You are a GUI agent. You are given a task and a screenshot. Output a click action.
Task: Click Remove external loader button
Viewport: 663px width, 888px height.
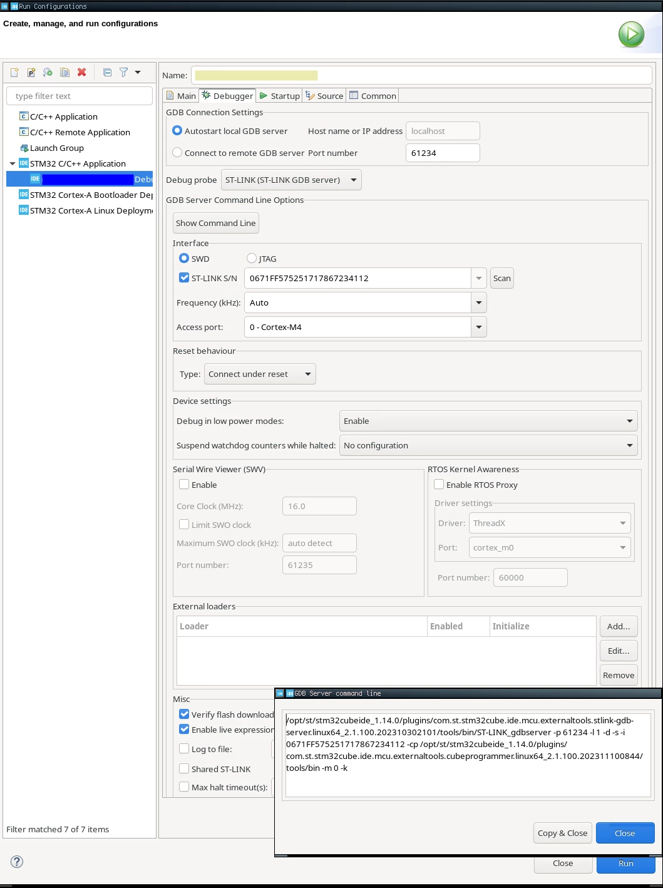[x=619, y=675]
